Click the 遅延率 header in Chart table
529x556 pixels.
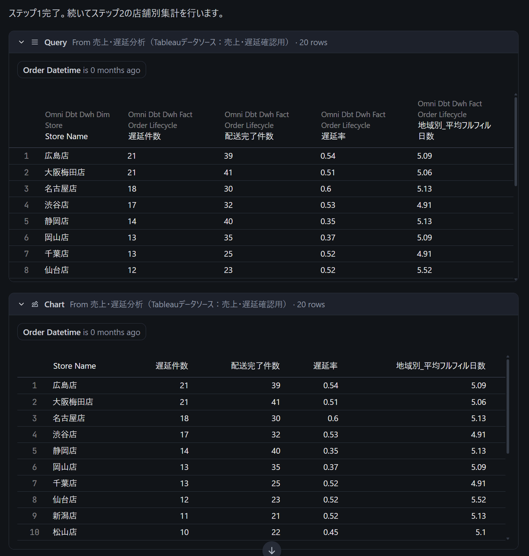tap(325, 366)
